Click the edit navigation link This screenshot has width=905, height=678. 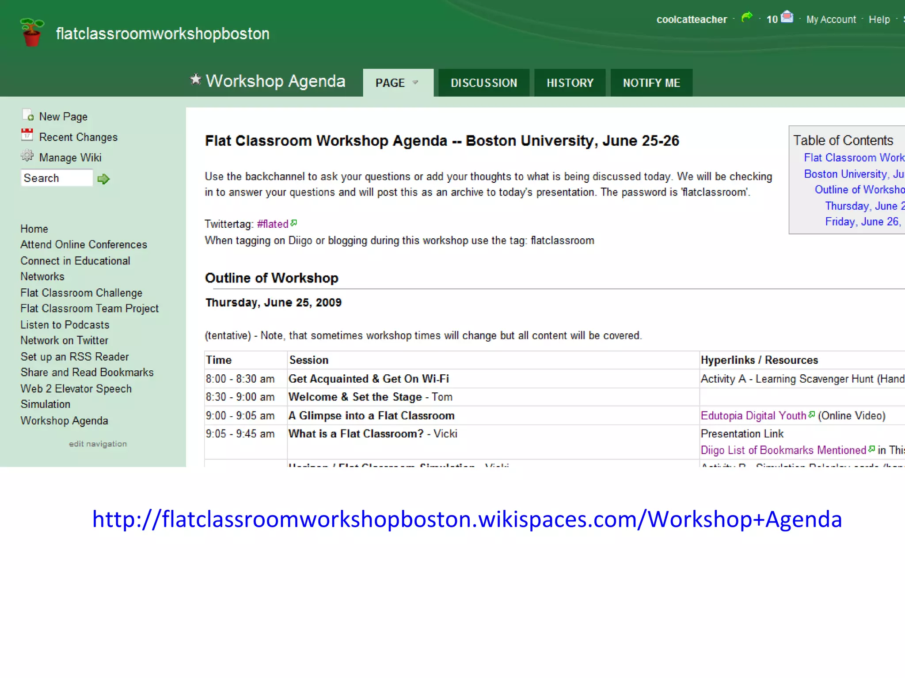pyautogui.click(x=98, y=444)
